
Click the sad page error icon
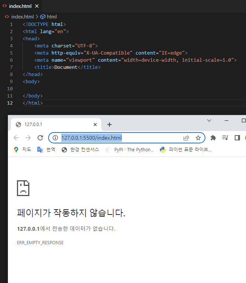23,188
